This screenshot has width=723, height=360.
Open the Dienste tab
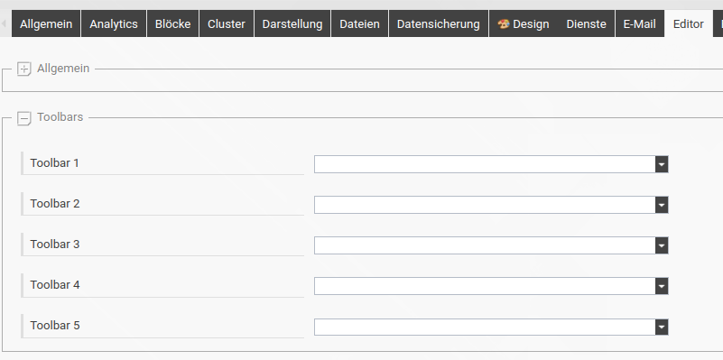(x=587, y=23)
